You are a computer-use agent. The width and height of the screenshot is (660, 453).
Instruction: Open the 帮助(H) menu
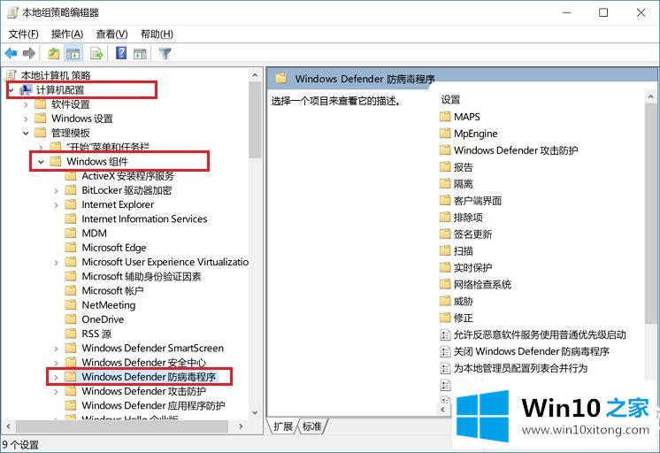tap(157, 35)
